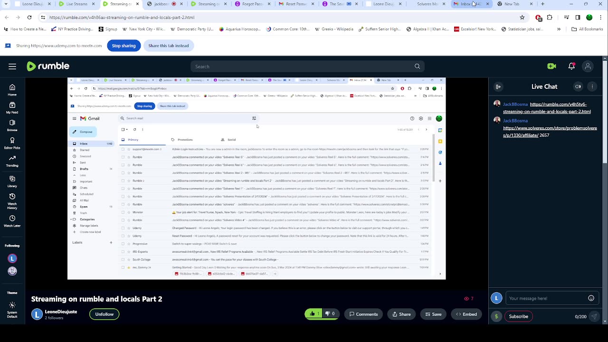The image size is (608, 342).
Task: Open the Comments button
Action: tap(364, 314)
